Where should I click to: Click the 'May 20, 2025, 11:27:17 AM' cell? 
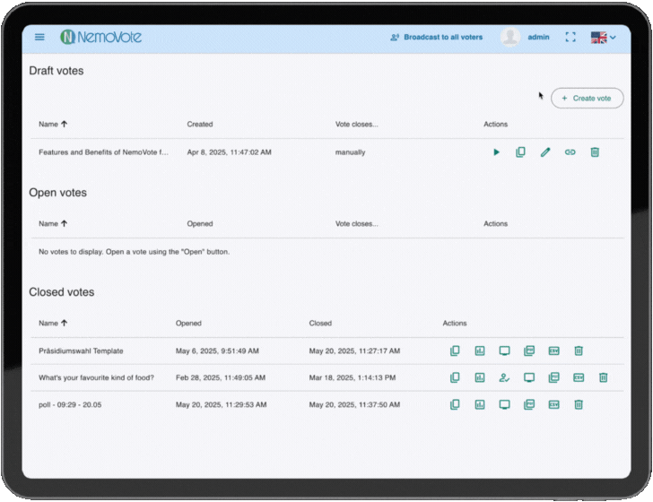[x=354, y=351]
